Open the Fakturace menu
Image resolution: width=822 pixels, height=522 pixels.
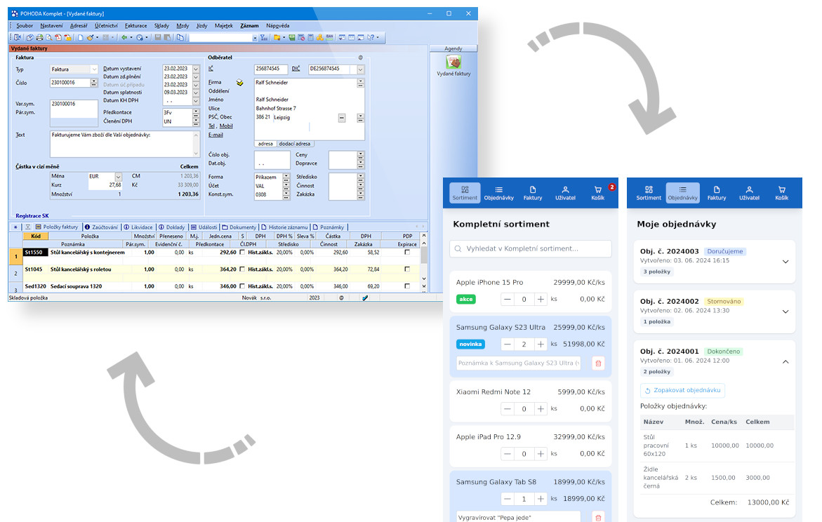pyautogui.click(x=135, y=25)
